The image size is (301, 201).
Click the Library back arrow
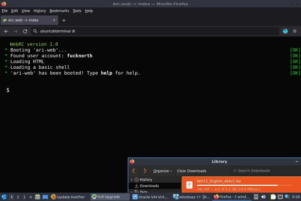point(134,171)
